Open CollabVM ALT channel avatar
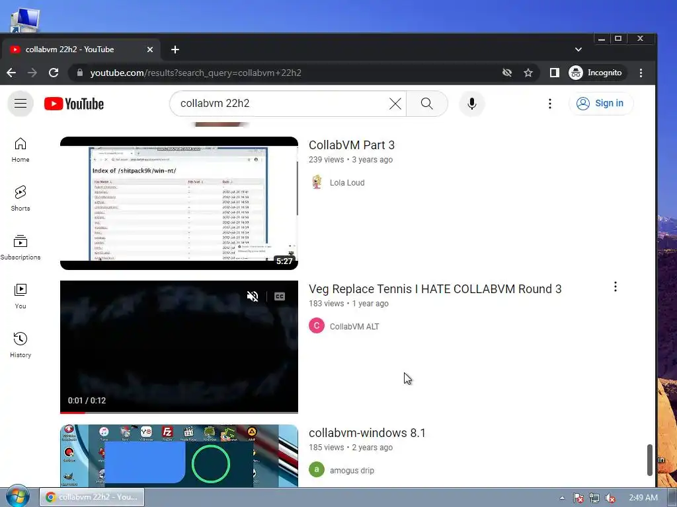 [317, 326]
